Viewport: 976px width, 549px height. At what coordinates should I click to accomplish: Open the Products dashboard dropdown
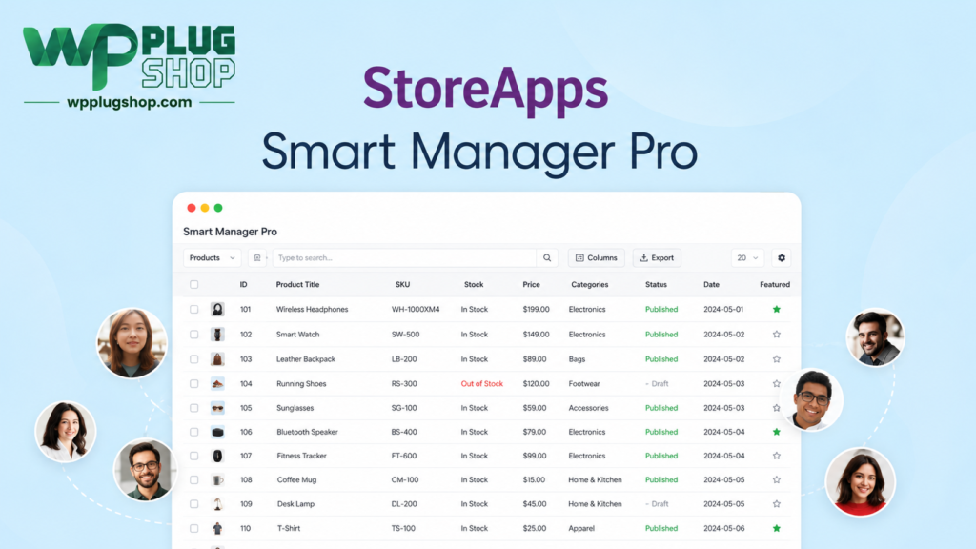(x=213, y=257)
